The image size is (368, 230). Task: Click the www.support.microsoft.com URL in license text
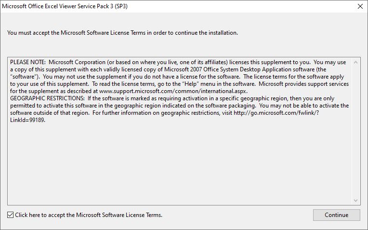[x=173, y=91]
